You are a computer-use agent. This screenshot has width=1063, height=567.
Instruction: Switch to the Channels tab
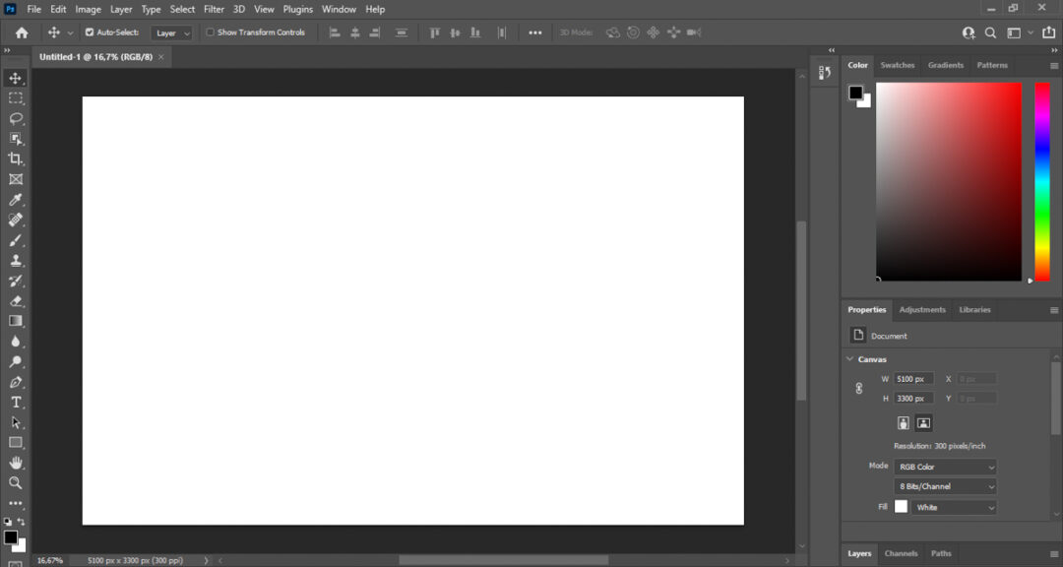901,553
